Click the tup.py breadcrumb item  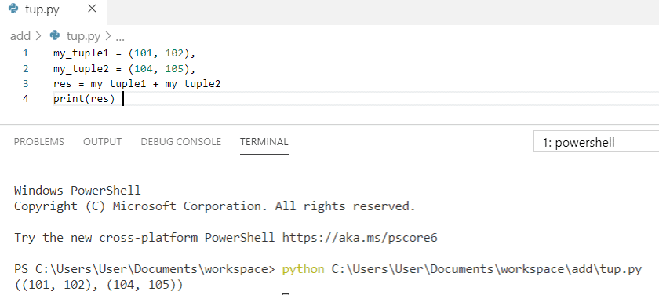(x=84, y=36)
